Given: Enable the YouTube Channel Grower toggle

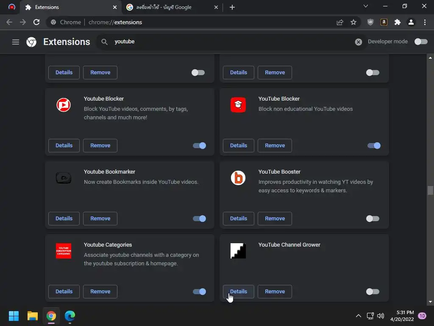Looking at the screenshot, I should click(x=373, y=291).
